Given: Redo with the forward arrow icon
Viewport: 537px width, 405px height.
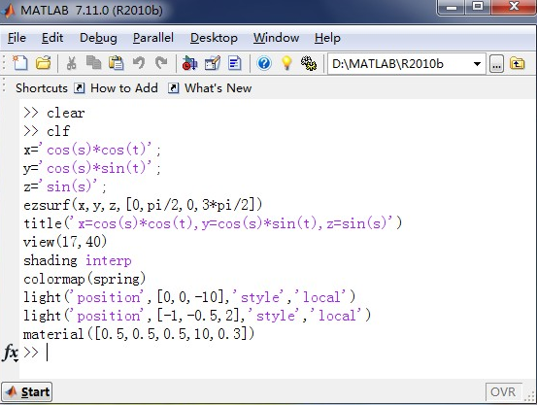Looking at the screenshot, I should [161, 63].
